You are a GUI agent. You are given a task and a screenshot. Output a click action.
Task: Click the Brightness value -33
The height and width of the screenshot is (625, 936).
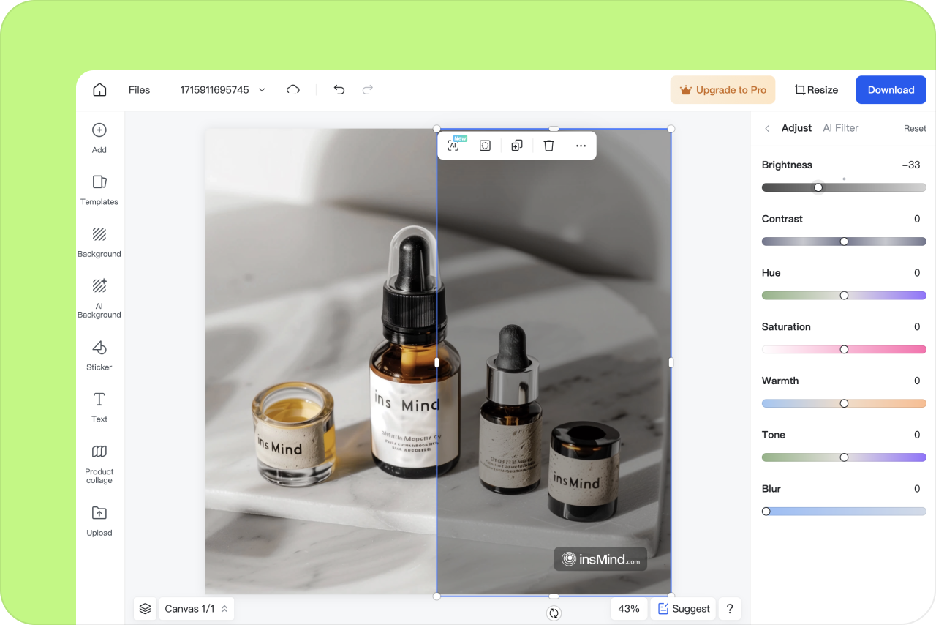tap(911, 165)
